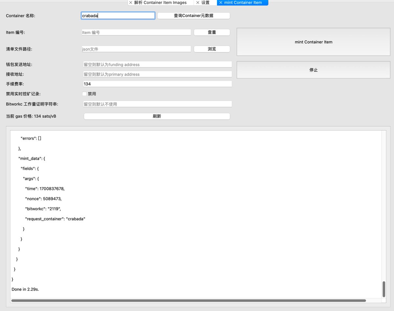
Task: Click the 停止 button
Action: (x=314, y=70)
